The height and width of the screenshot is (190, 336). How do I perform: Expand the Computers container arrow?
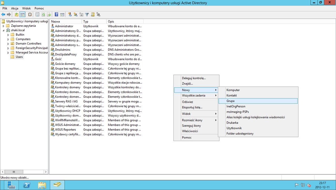(x=8, y=39)
